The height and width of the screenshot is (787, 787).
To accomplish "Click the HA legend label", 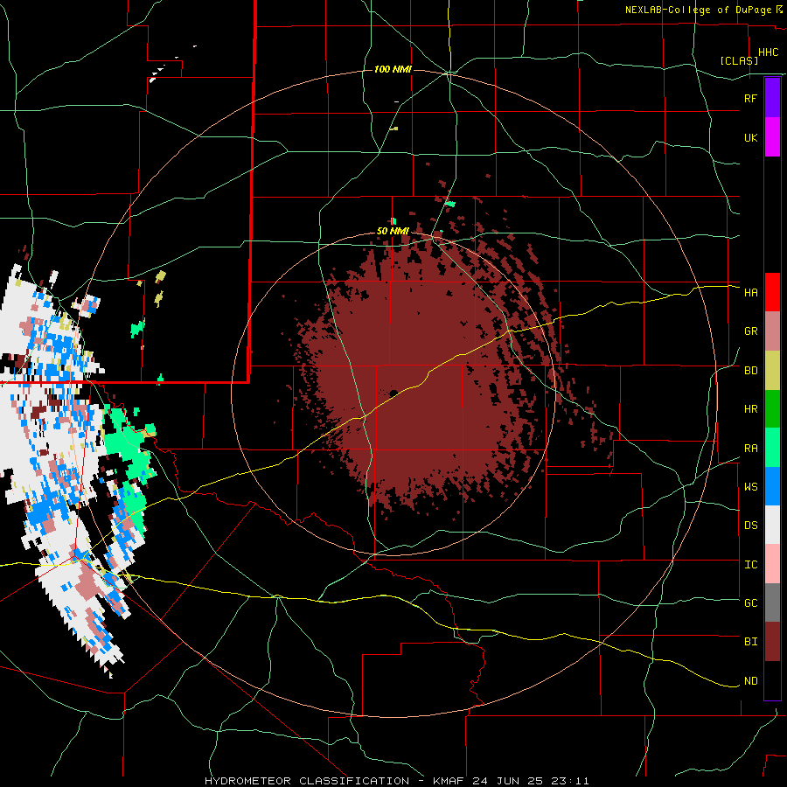I will click(x=750, y=293).
